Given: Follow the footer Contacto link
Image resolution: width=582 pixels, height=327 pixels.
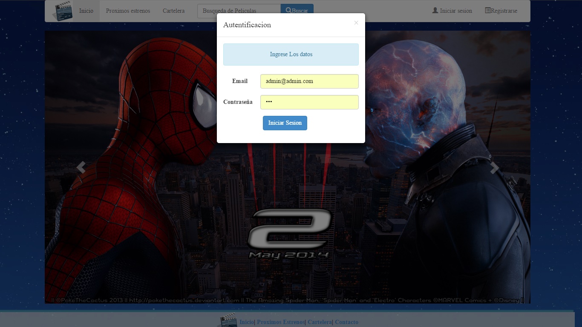Looking at the screenshot, I should (346, 322).
